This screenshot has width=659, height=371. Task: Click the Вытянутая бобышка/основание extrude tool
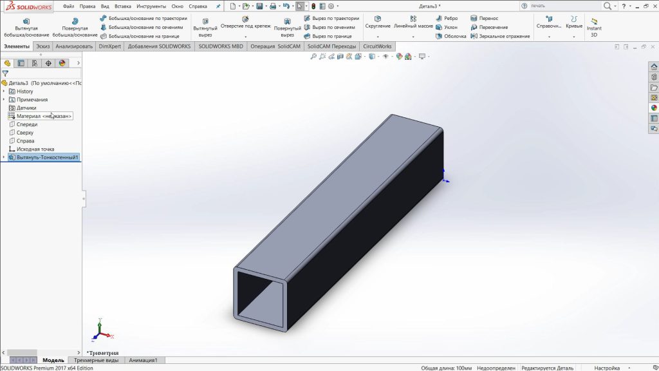pos(26,28)
